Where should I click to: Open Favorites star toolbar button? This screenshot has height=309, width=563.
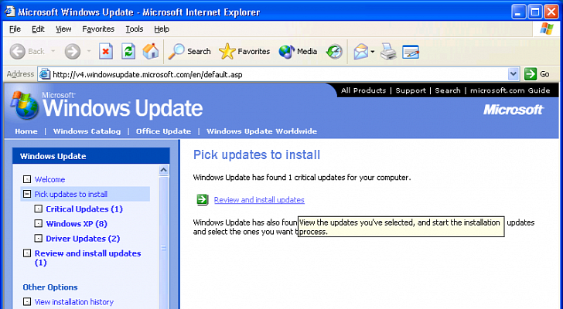click(244, 51)
